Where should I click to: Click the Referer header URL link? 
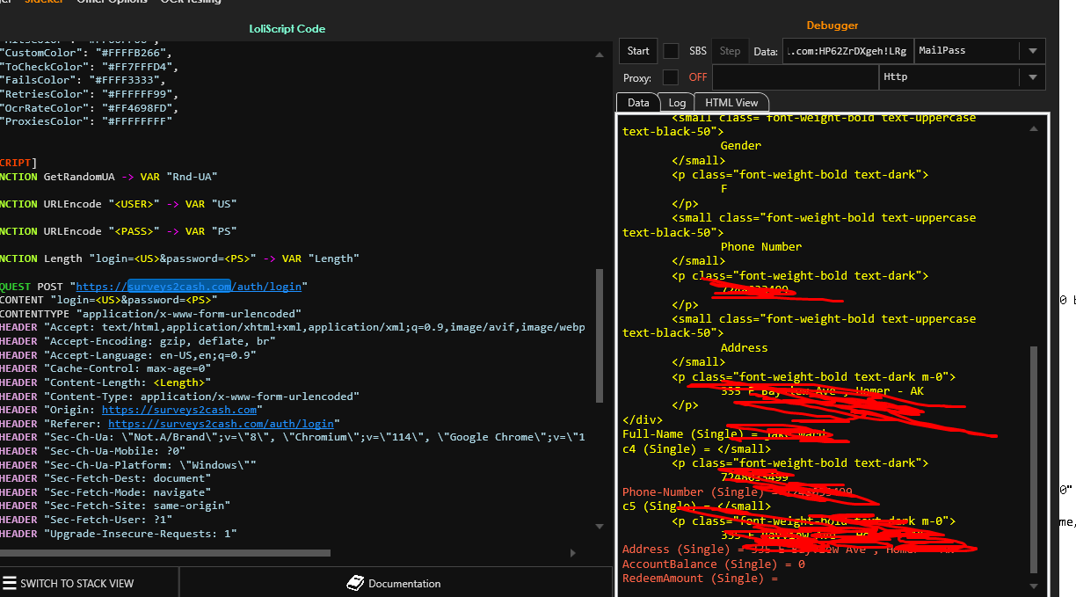tap(222, 424)
